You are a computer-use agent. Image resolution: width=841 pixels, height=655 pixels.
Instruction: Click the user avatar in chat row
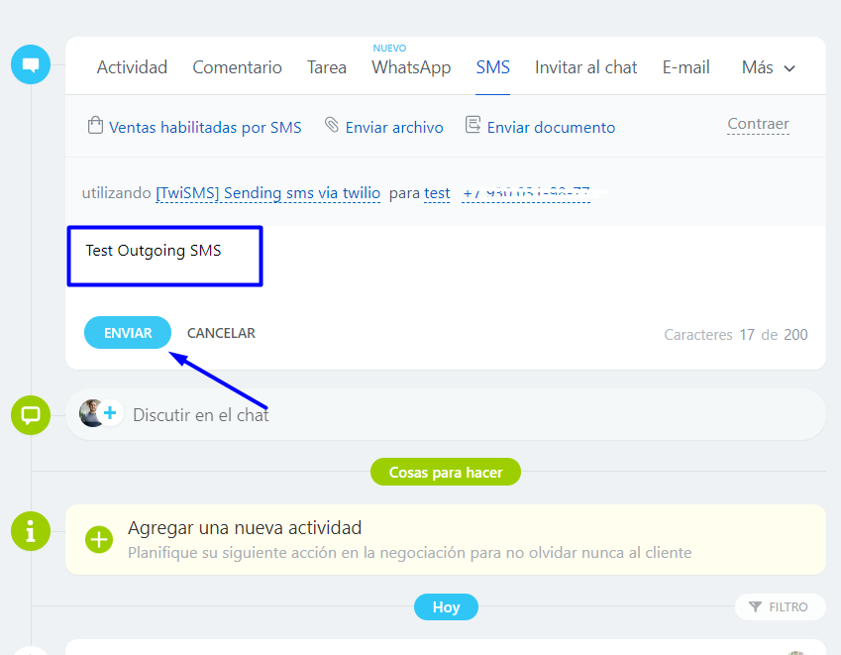[x=92, y=413]
